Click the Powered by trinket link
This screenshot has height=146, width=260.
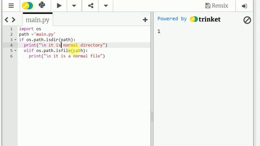[189, 19]
